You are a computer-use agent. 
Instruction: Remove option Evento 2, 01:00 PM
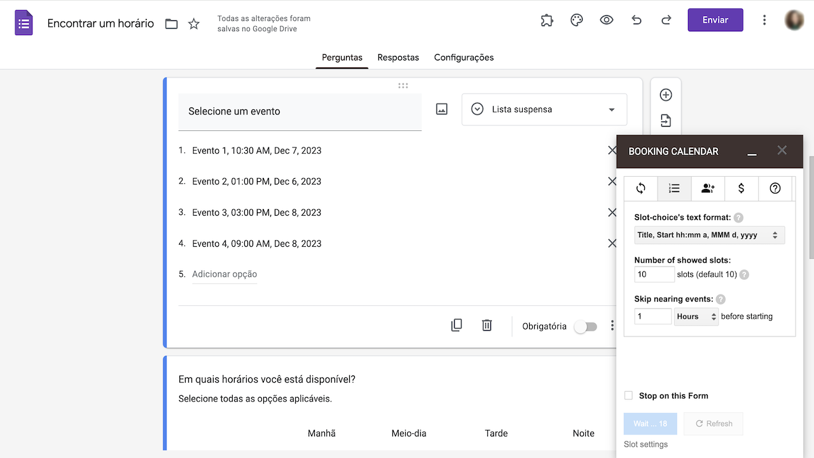click(612, 181)
